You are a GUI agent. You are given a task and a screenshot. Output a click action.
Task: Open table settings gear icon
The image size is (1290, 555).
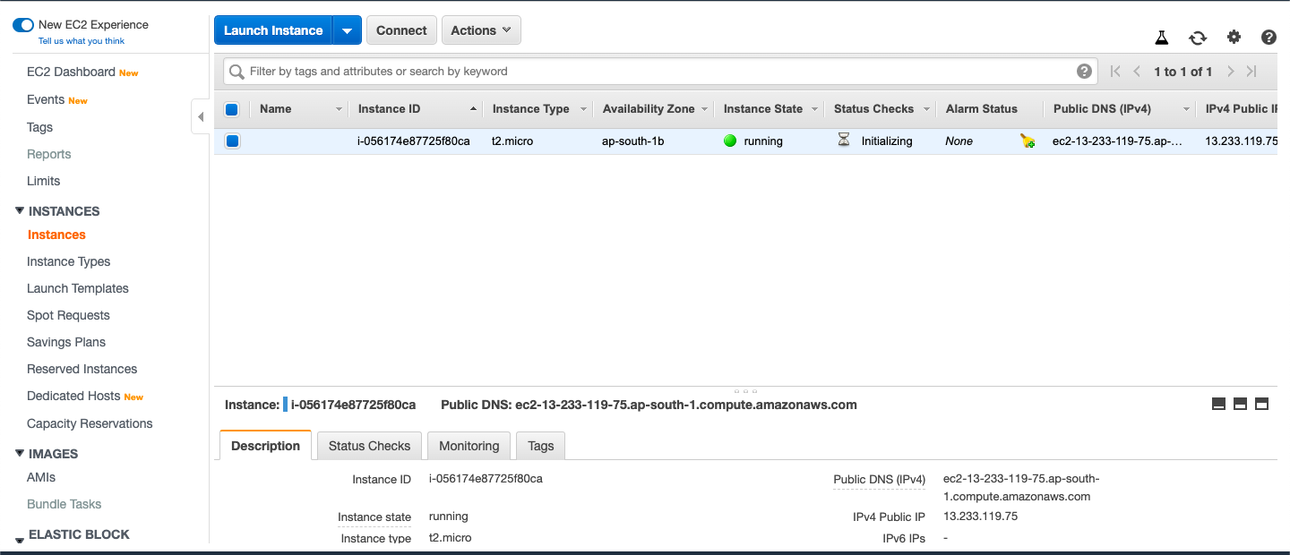pos(1234,37)
